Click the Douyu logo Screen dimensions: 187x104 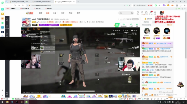(x=30, y=13)
